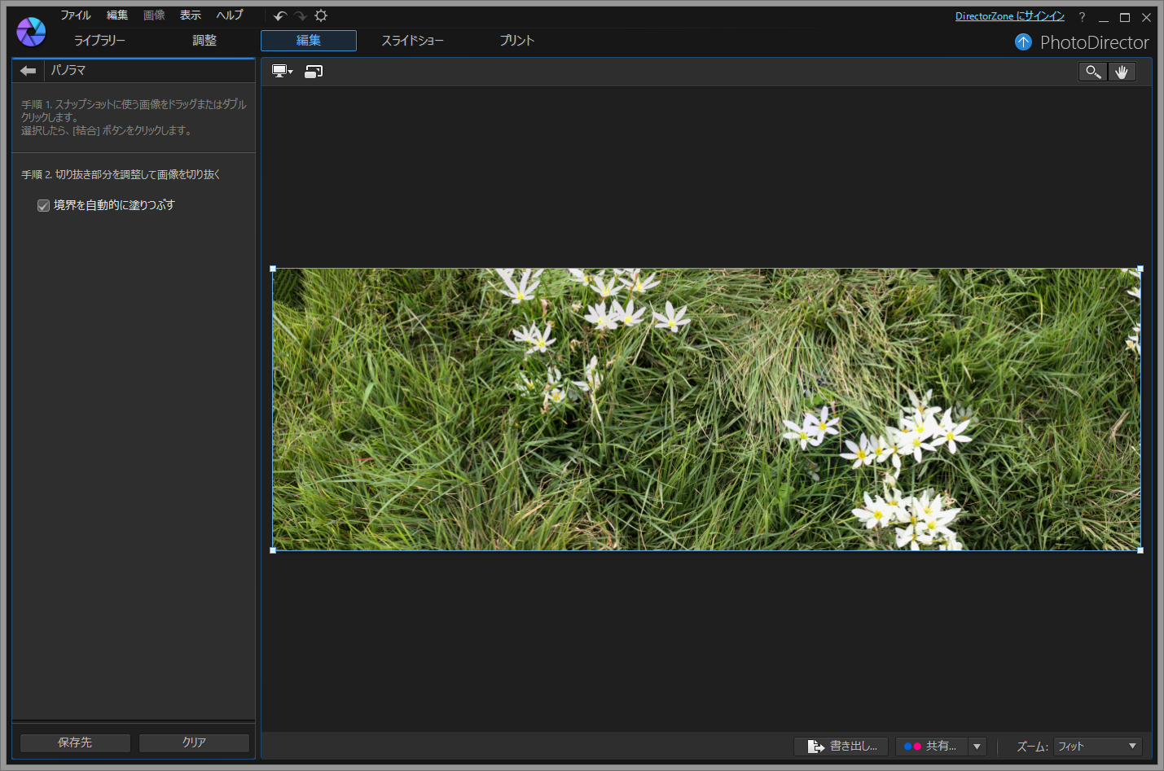
Task: Click the panorama flower image
Action: [706, 410]
